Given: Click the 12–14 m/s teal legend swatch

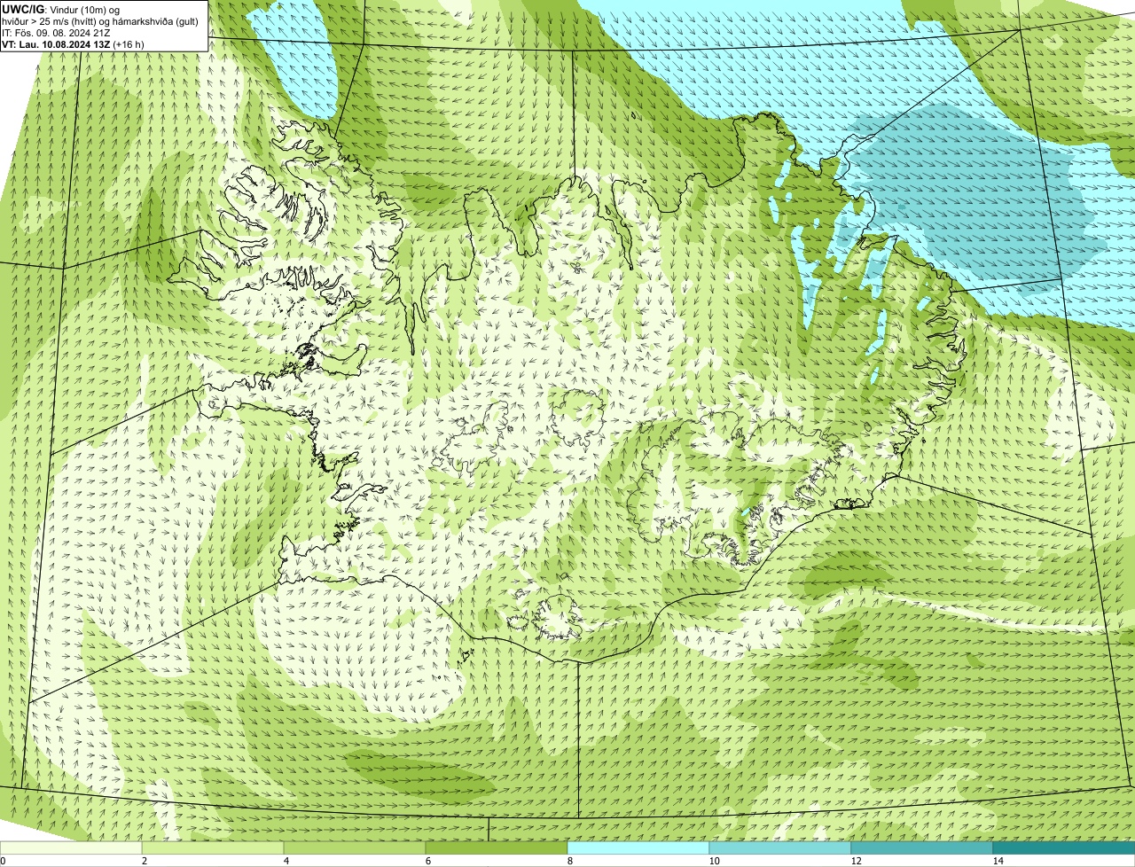Looking at the screenshot, I should pos(922,847).
